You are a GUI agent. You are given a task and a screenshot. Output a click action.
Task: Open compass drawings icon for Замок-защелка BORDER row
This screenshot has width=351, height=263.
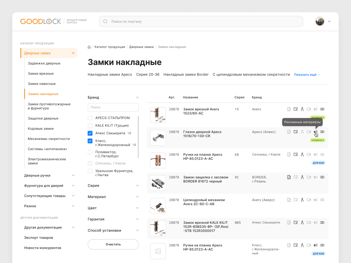(302, 177)
